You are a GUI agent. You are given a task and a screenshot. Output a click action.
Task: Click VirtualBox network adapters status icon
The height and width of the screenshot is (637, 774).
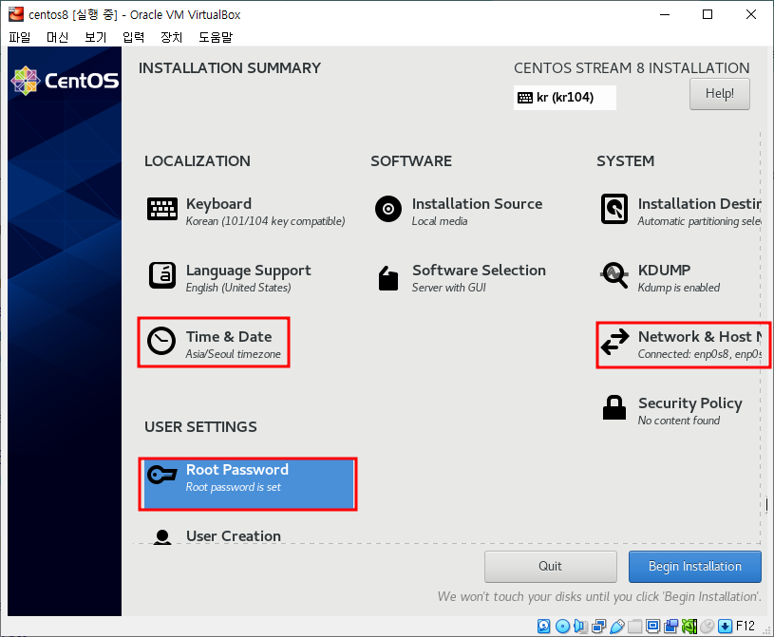(x=598, y=627)
